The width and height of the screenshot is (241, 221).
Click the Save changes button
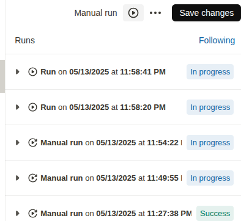coord(206,13)
